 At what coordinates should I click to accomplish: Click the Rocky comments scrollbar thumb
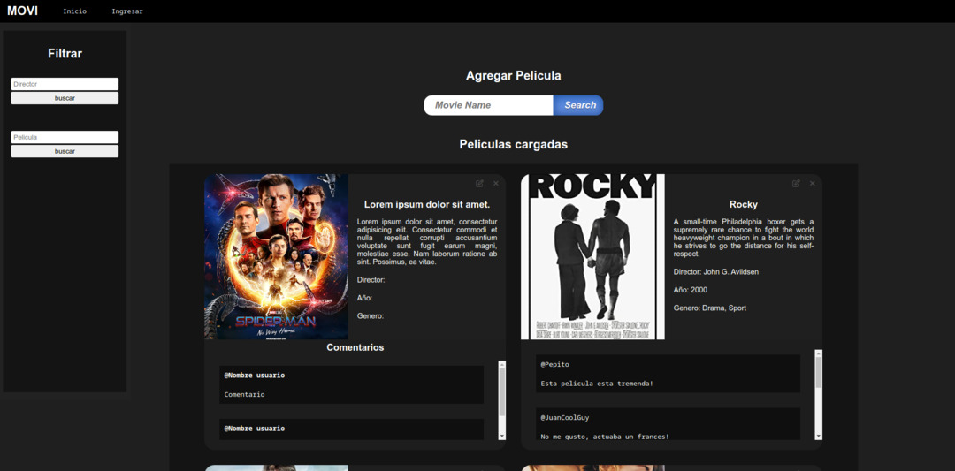click(819, 372)
